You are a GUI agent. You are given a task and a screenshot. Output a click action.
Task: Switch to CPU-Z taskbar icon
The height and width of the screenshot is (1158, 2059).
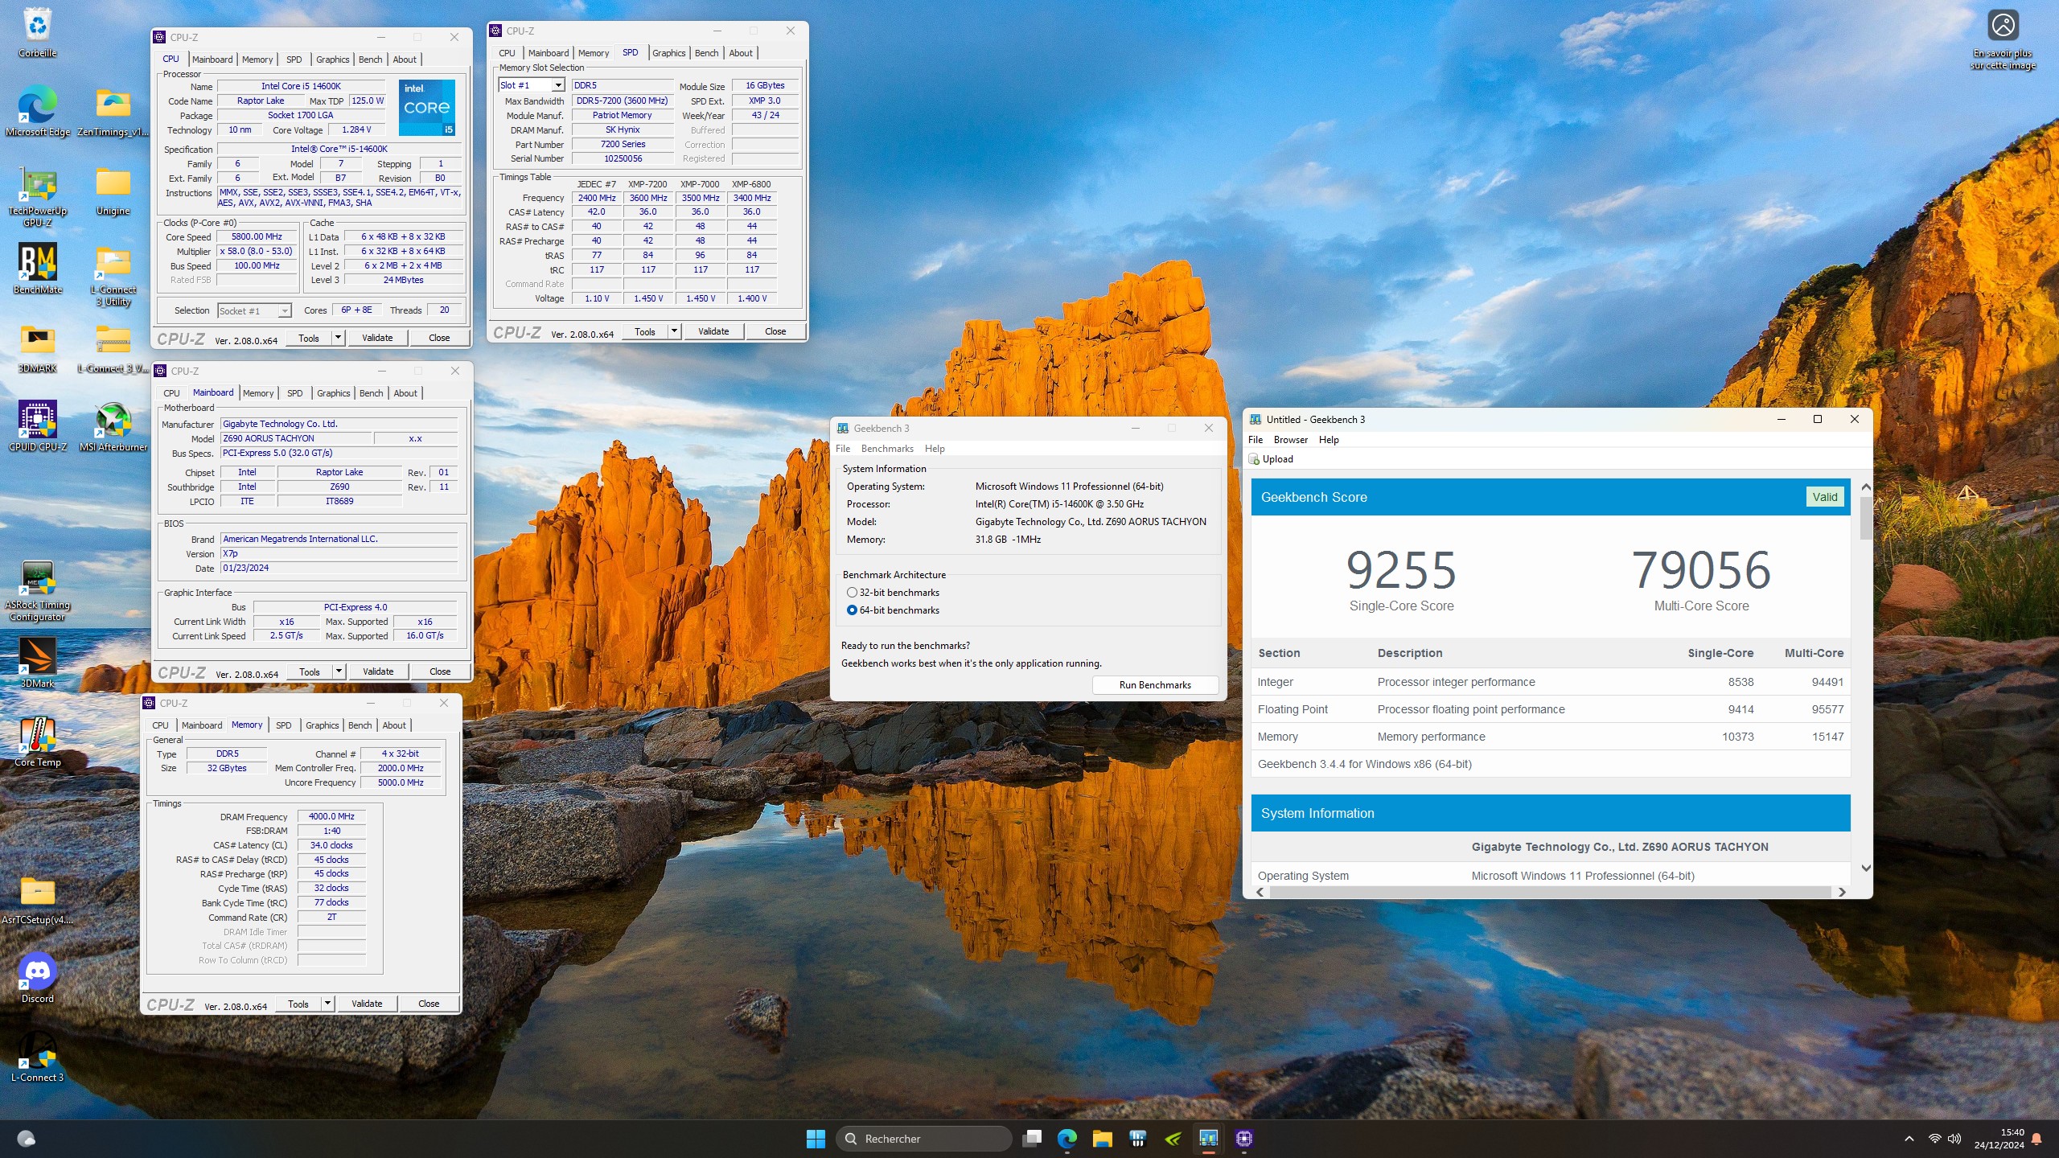pyautogui.click(x=1244, y=1139)
